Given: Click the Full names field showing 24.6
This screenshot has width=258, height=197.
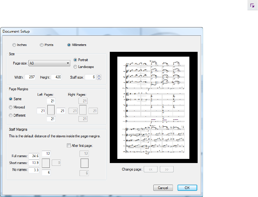Looking at the screenshot, I should point(34,156).
